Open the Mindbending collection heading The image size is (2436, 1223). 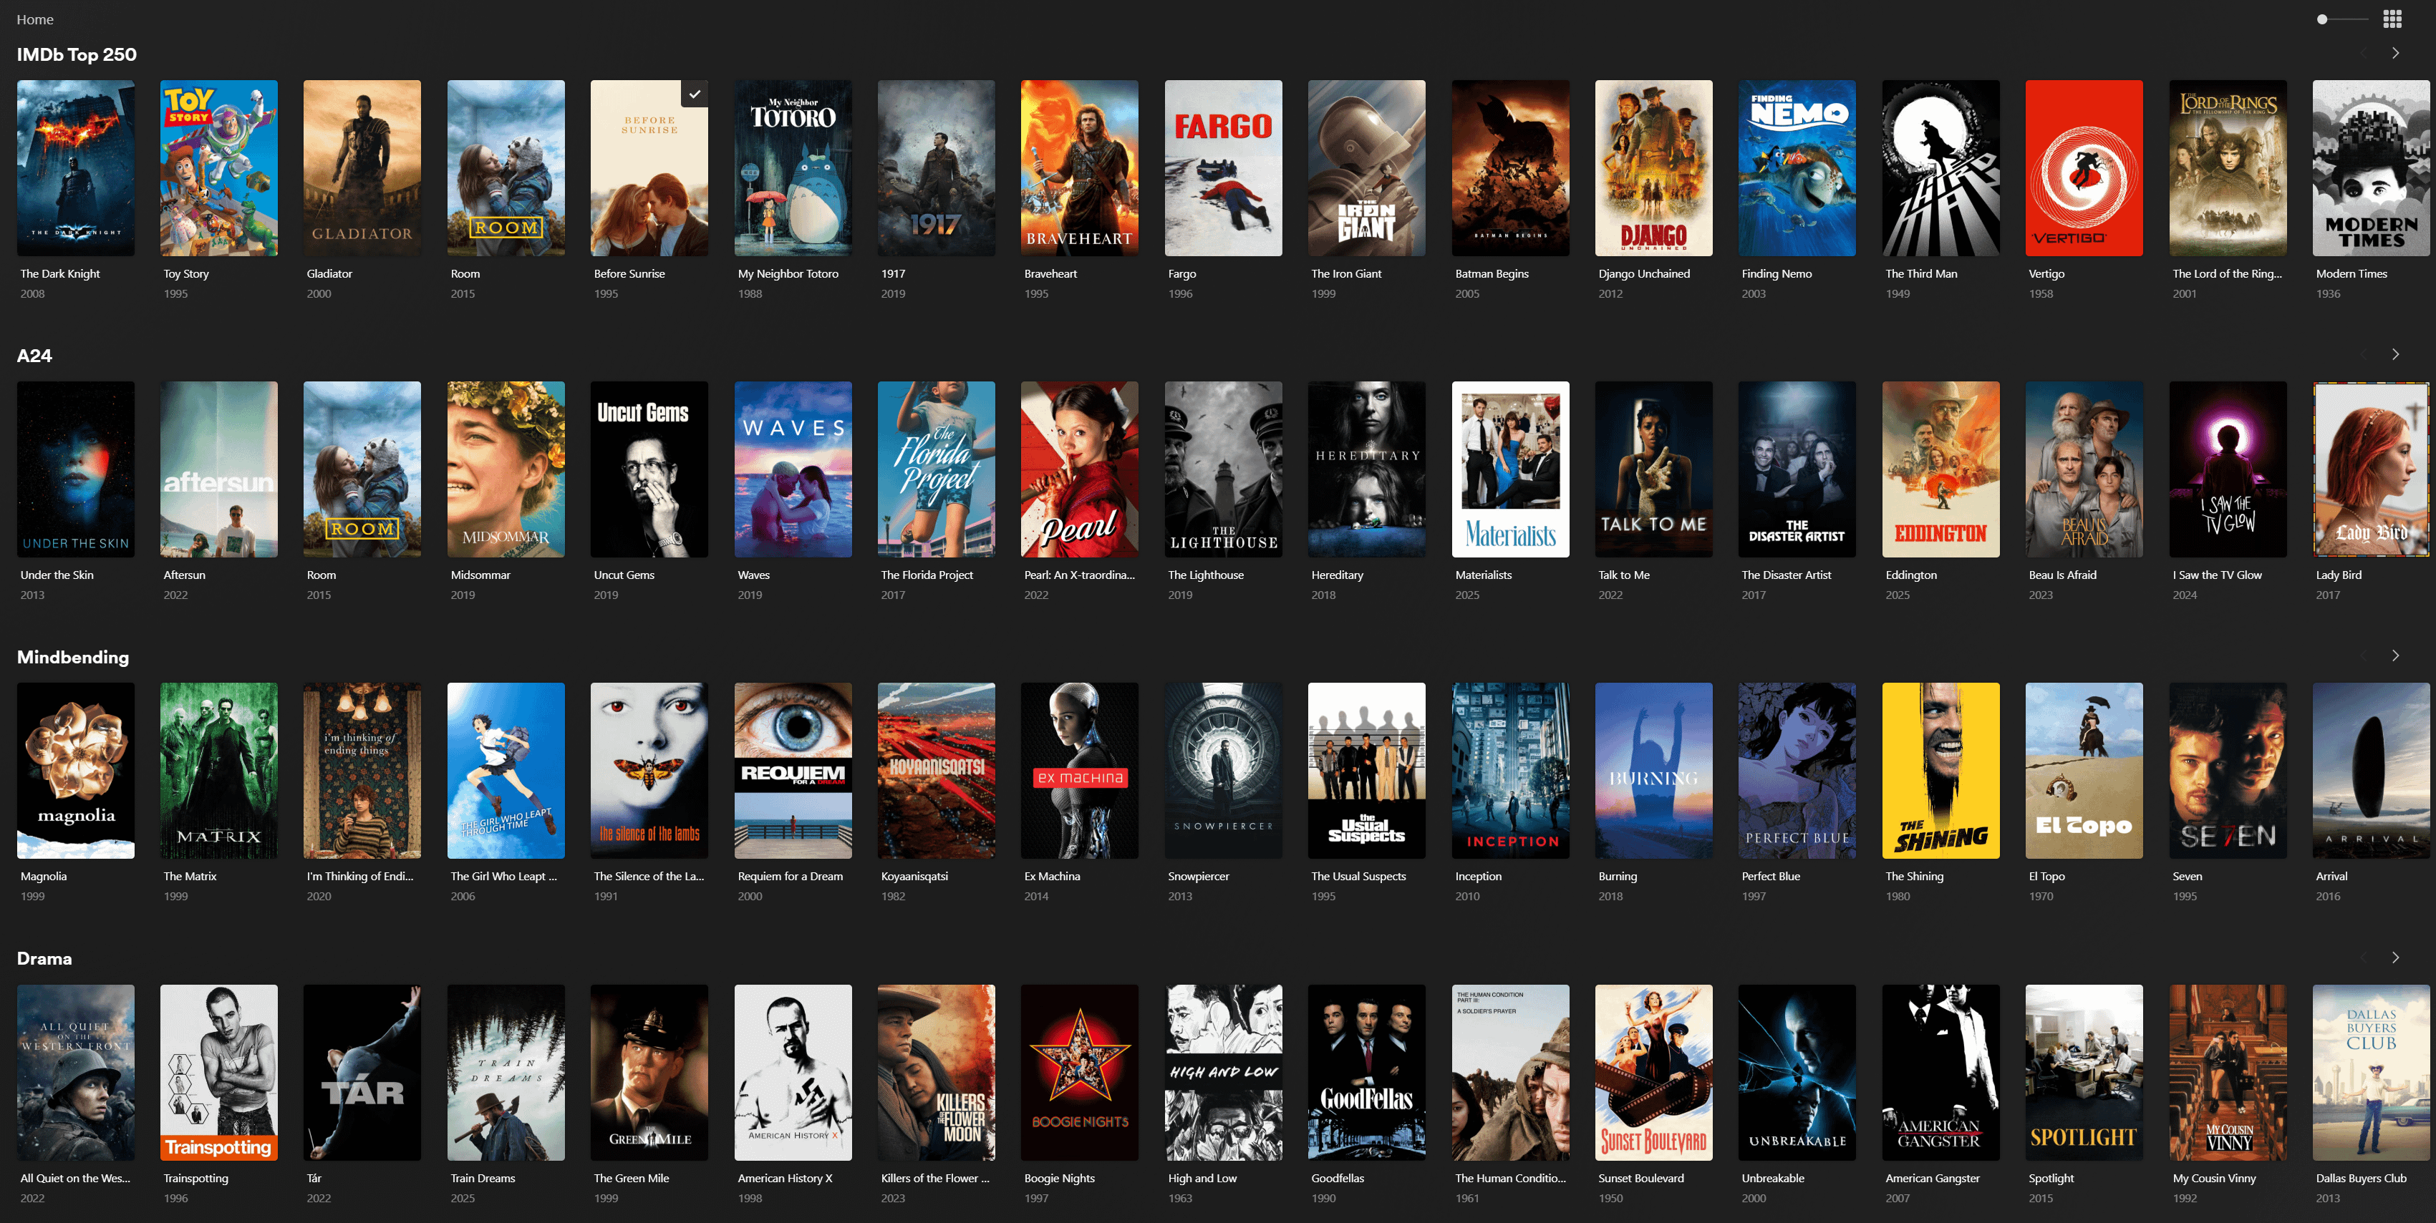[73, 657]
